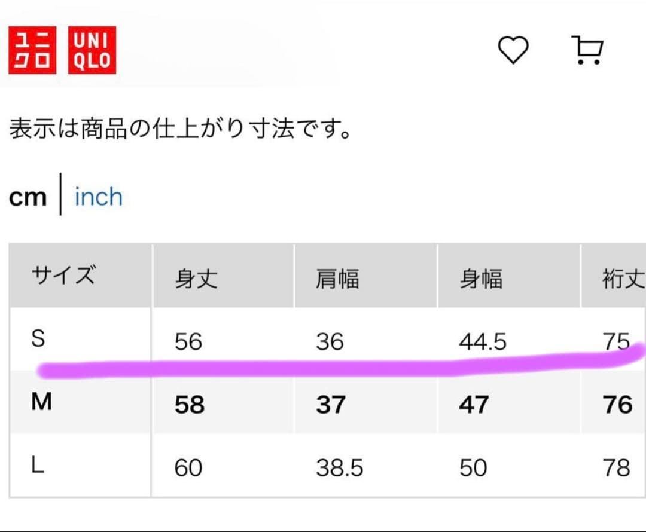Screen dimensions: 646x532
Task: Switch size units to inch
Action: (98, 197)
